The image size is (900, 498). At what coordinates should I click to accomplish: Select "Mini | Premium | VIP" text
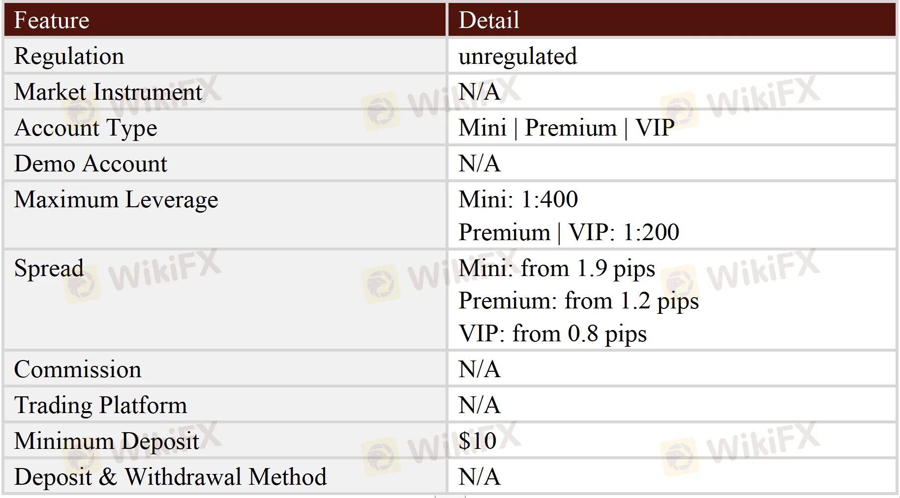coord(566,128)
